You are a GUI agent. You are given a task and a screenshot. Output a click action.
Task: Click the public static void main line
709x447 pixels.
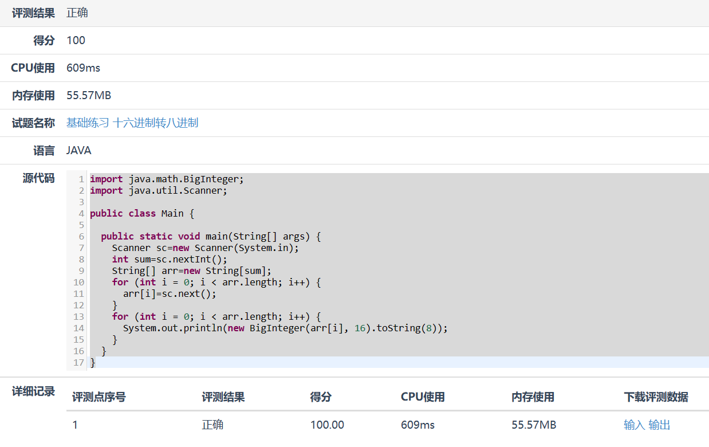point(211,237)
